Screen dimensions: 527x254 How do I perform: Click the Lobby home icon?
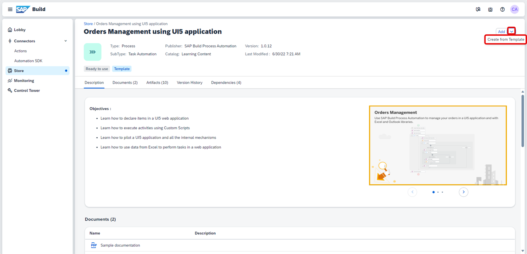tap(10, 30)
